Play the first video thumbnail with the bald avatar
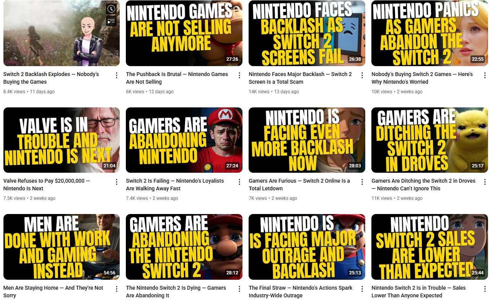The height and width of the screenshot is (300, 493). click(62, 33)
